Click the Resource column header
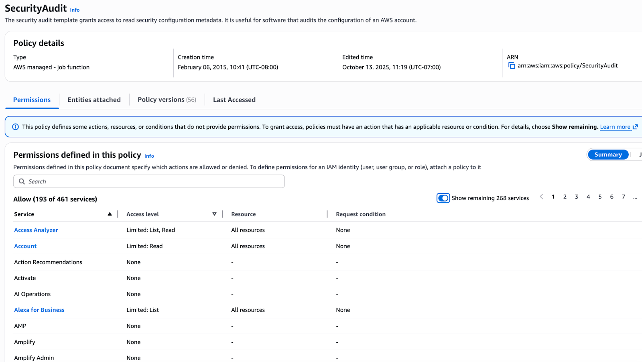The width and height of the screenshot is (642, 362). tap(244, 214)
